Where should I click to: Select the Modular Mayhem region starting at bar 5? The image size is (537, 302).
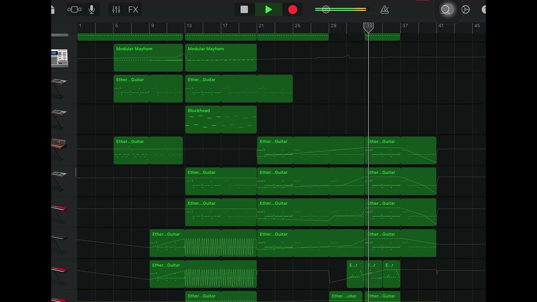tap(148, 57)
